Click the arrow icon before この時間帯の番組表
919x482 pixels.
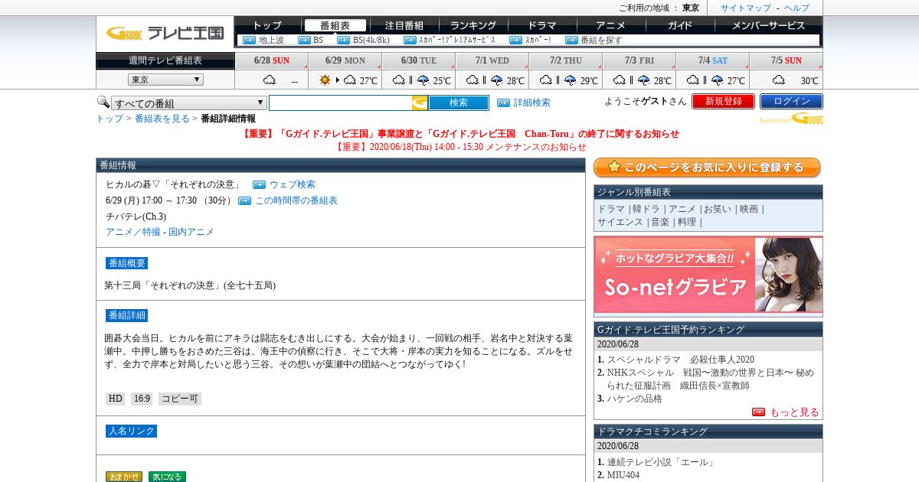244,200
